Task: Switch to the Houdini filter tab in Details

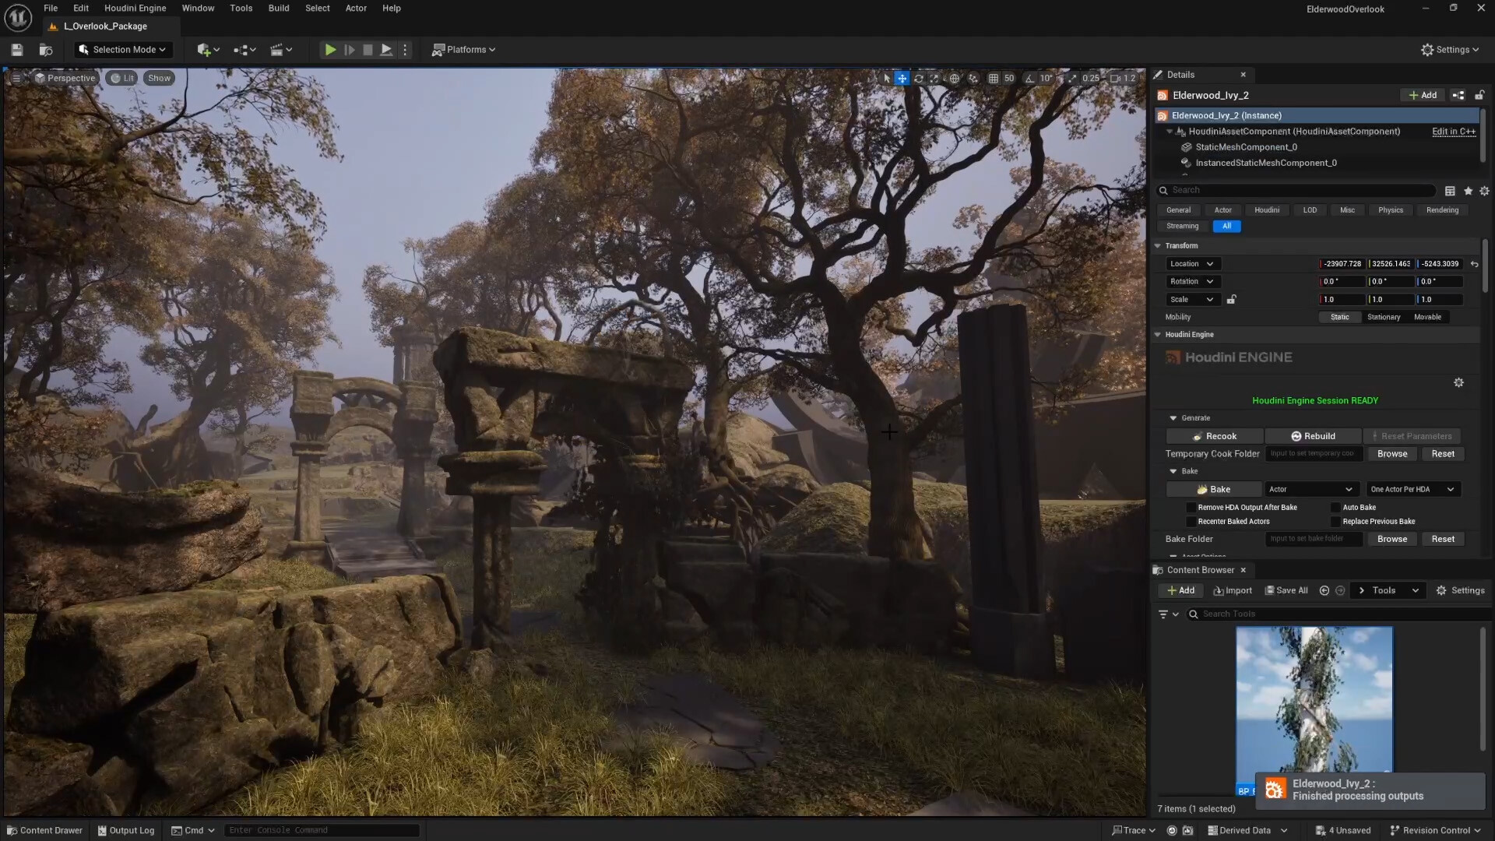Action: 1267,209
